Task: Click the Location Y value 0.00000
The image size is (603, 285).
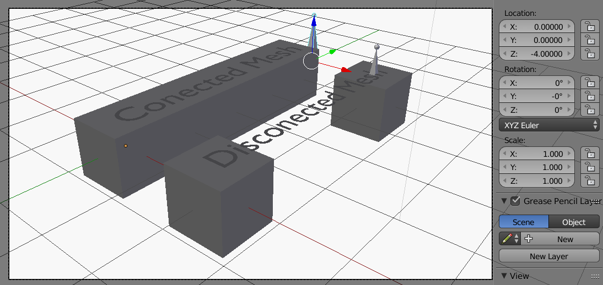Action: pos(548,40)
